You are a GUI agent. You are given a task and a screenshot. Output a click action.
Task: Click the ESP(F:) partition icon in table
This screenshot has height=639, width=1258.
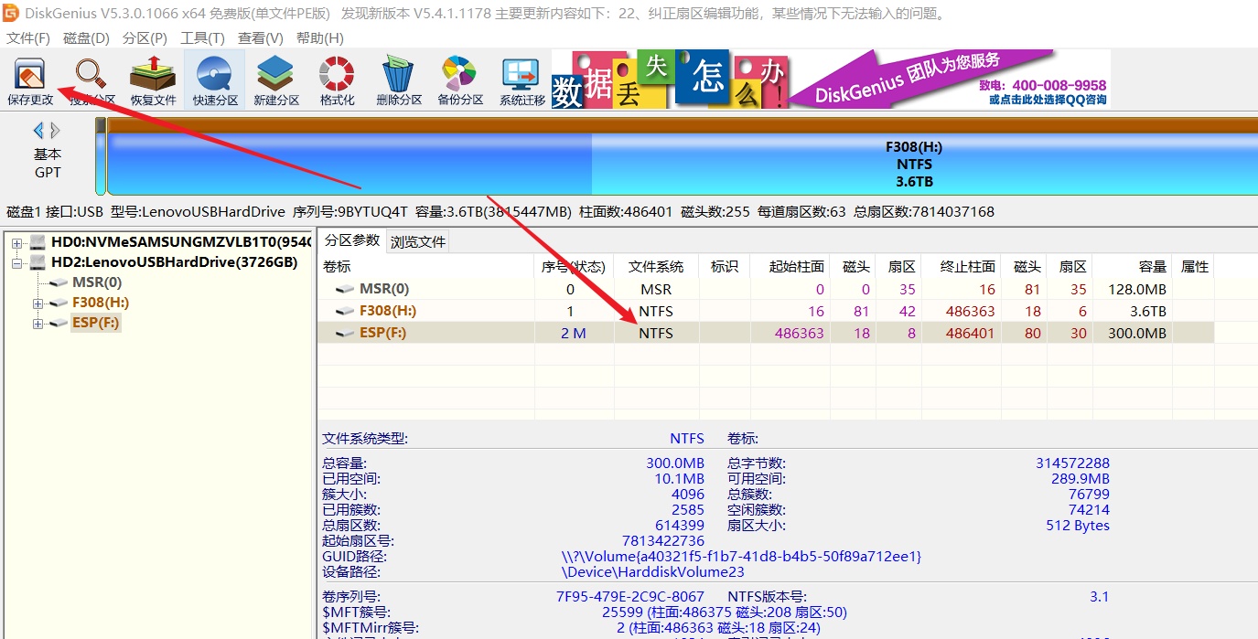[345, 333]
